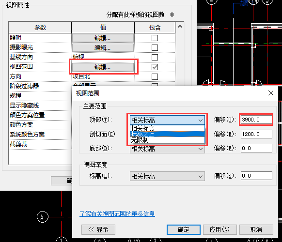The width and height of the screenshot is (282, 242).
Task: Click the 标高 offset (S) field
Action: [256, 176]
